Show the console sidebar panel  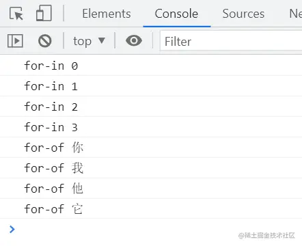(x=15, y=41)
